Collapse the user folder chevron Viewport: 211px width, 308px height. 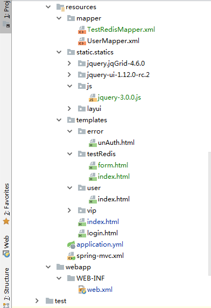[x=69, y=188]
